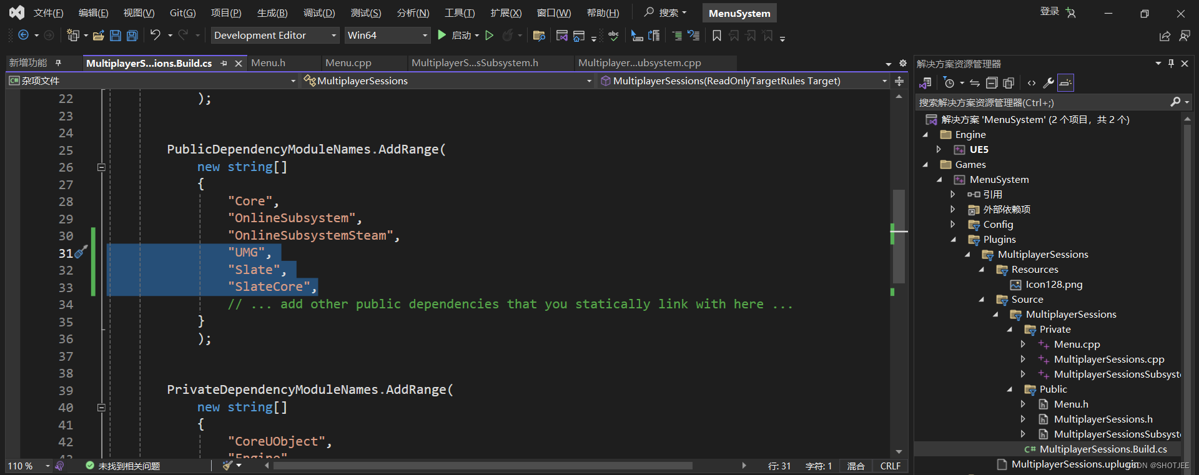
Task: Open the 扩展(X) extensions menu
Action: pyautogui.click(x=506, y=13)
